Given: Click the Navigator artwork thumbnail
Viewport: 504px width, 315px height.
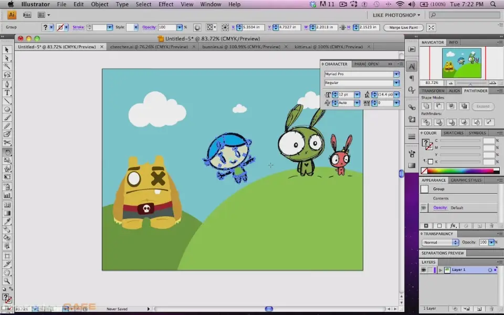Looking at the screenshot, I should 461,63.
